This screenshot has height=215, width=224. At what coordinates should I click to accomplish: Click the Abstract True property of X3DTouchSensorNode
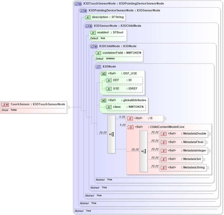pyautogui.click(x=83, y=211)
